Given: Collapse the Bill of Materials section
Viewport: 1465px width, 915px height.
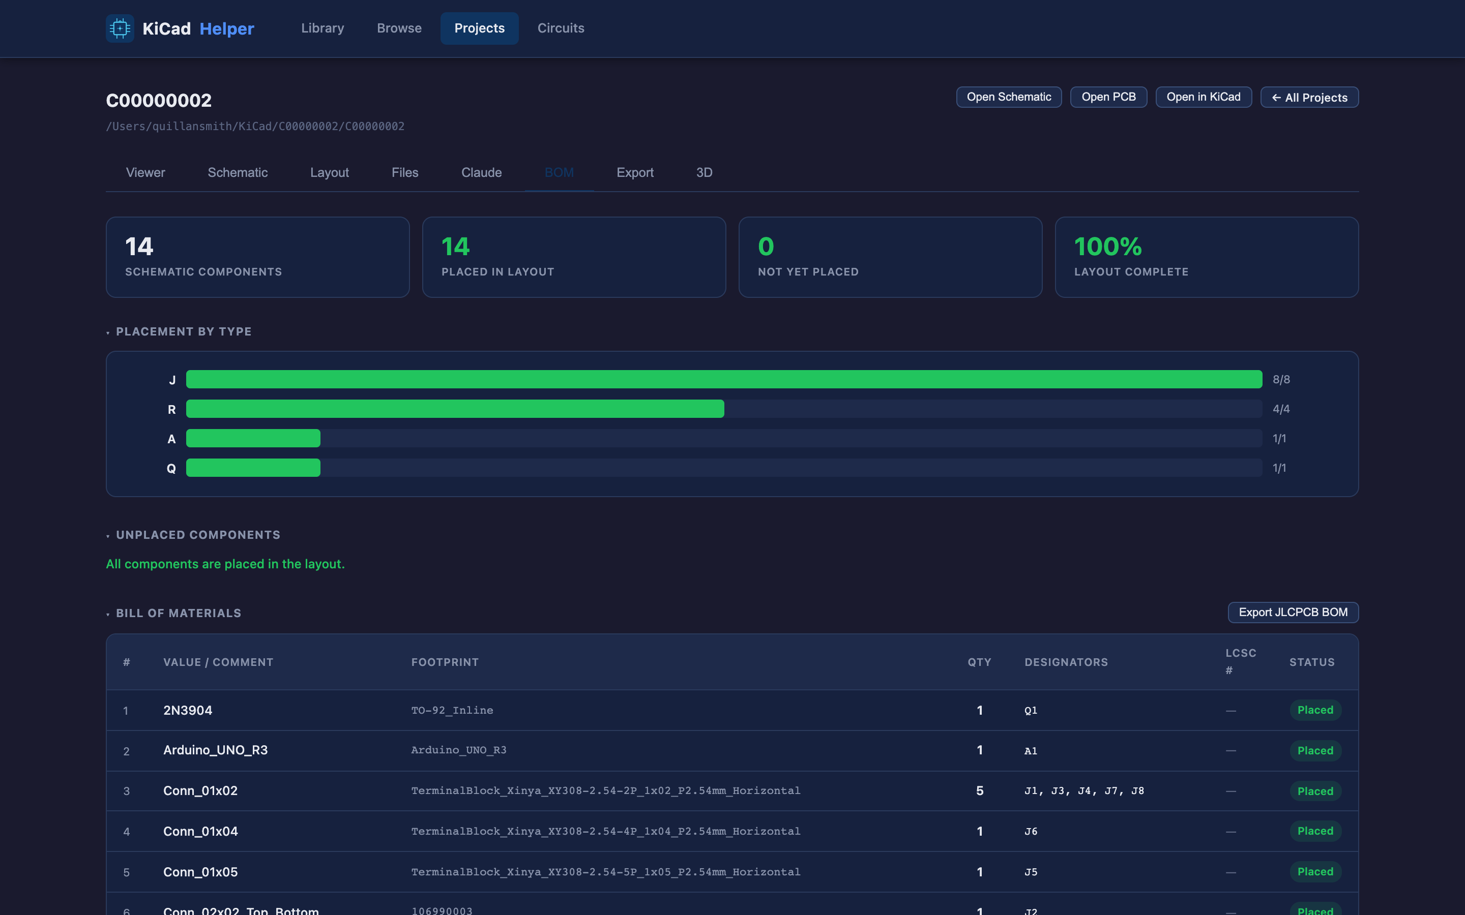Looking at the screenshot, I should [174, 613].
